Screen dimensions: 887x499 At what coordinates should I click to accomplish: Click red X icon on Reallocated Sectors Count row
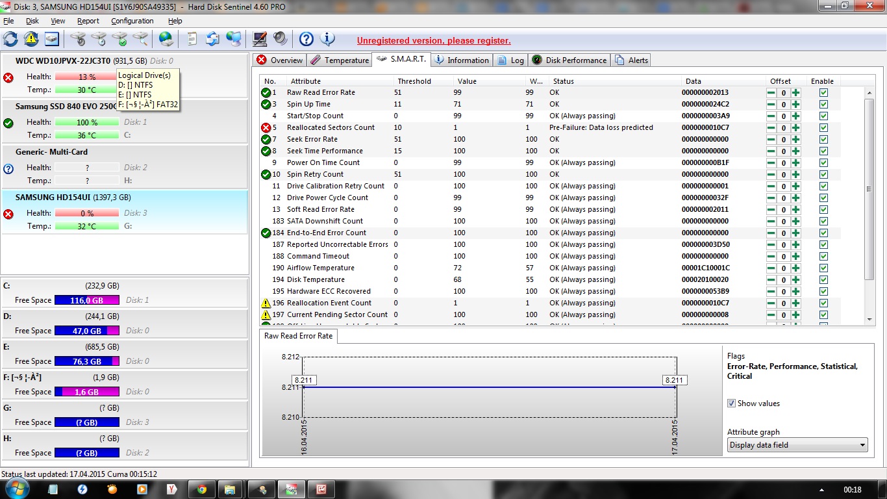point(266,127)
